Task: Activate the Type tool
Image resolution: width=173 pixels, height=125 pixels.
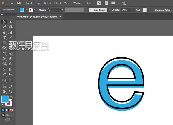Action: [4, 38]
